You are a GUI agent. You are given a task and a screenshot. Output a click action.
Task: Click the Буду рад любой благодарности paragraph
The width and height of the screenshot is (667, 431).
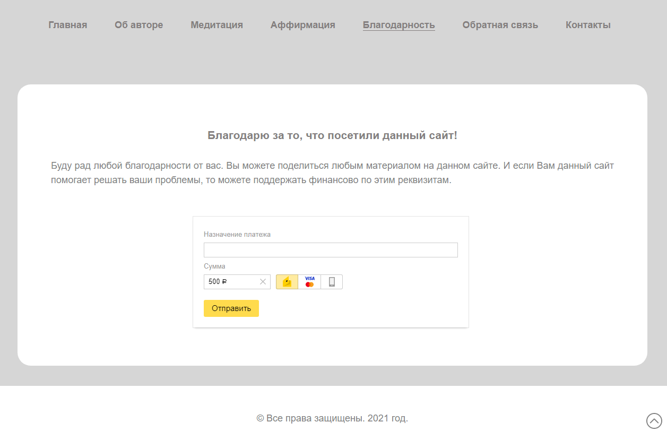coord(332,173)
